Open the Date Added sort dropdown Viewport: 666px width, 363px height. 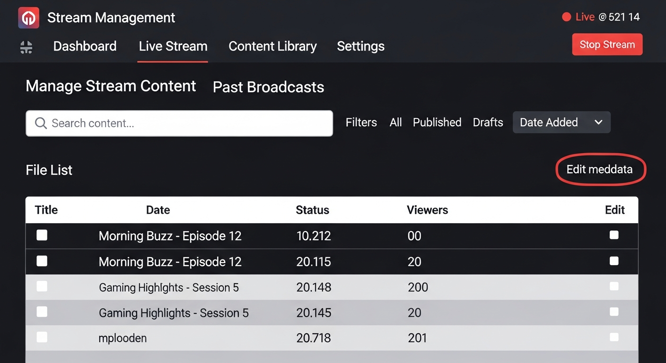pos(561,122)
